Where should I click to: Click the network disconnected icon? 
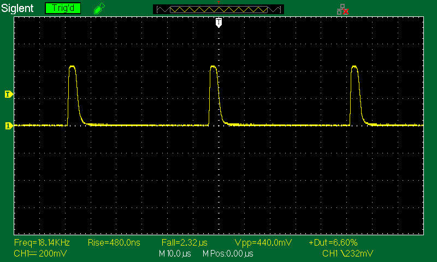(x=342, y=9)
